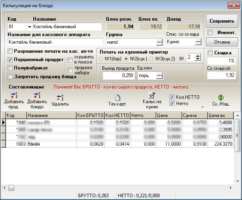Click the Сохранить button
Screen dimensions: 242x200
pyautogui.click(x=222, y=21)
